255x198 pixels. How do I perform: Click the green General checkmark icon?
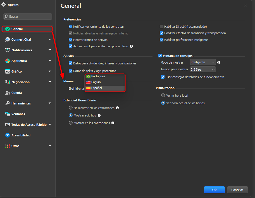coord(8,29)
